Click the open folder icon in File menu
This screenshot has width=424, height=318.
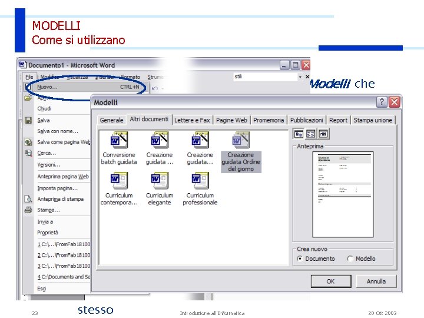[28, 98]
